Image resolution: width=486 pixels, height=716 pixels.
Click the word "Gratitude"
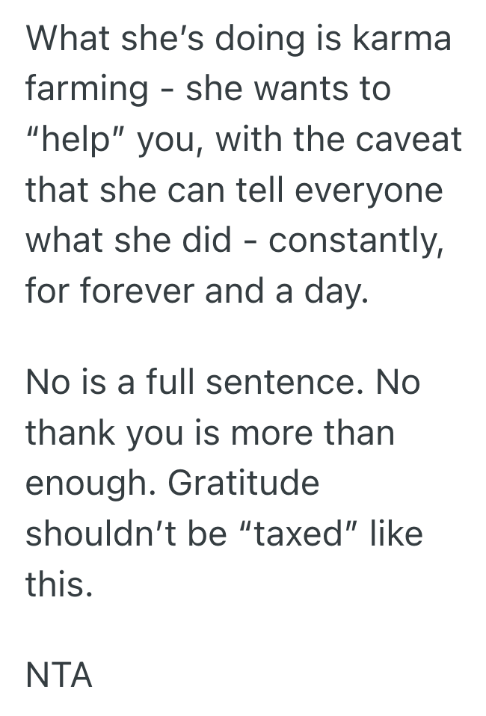pos(244,484)
